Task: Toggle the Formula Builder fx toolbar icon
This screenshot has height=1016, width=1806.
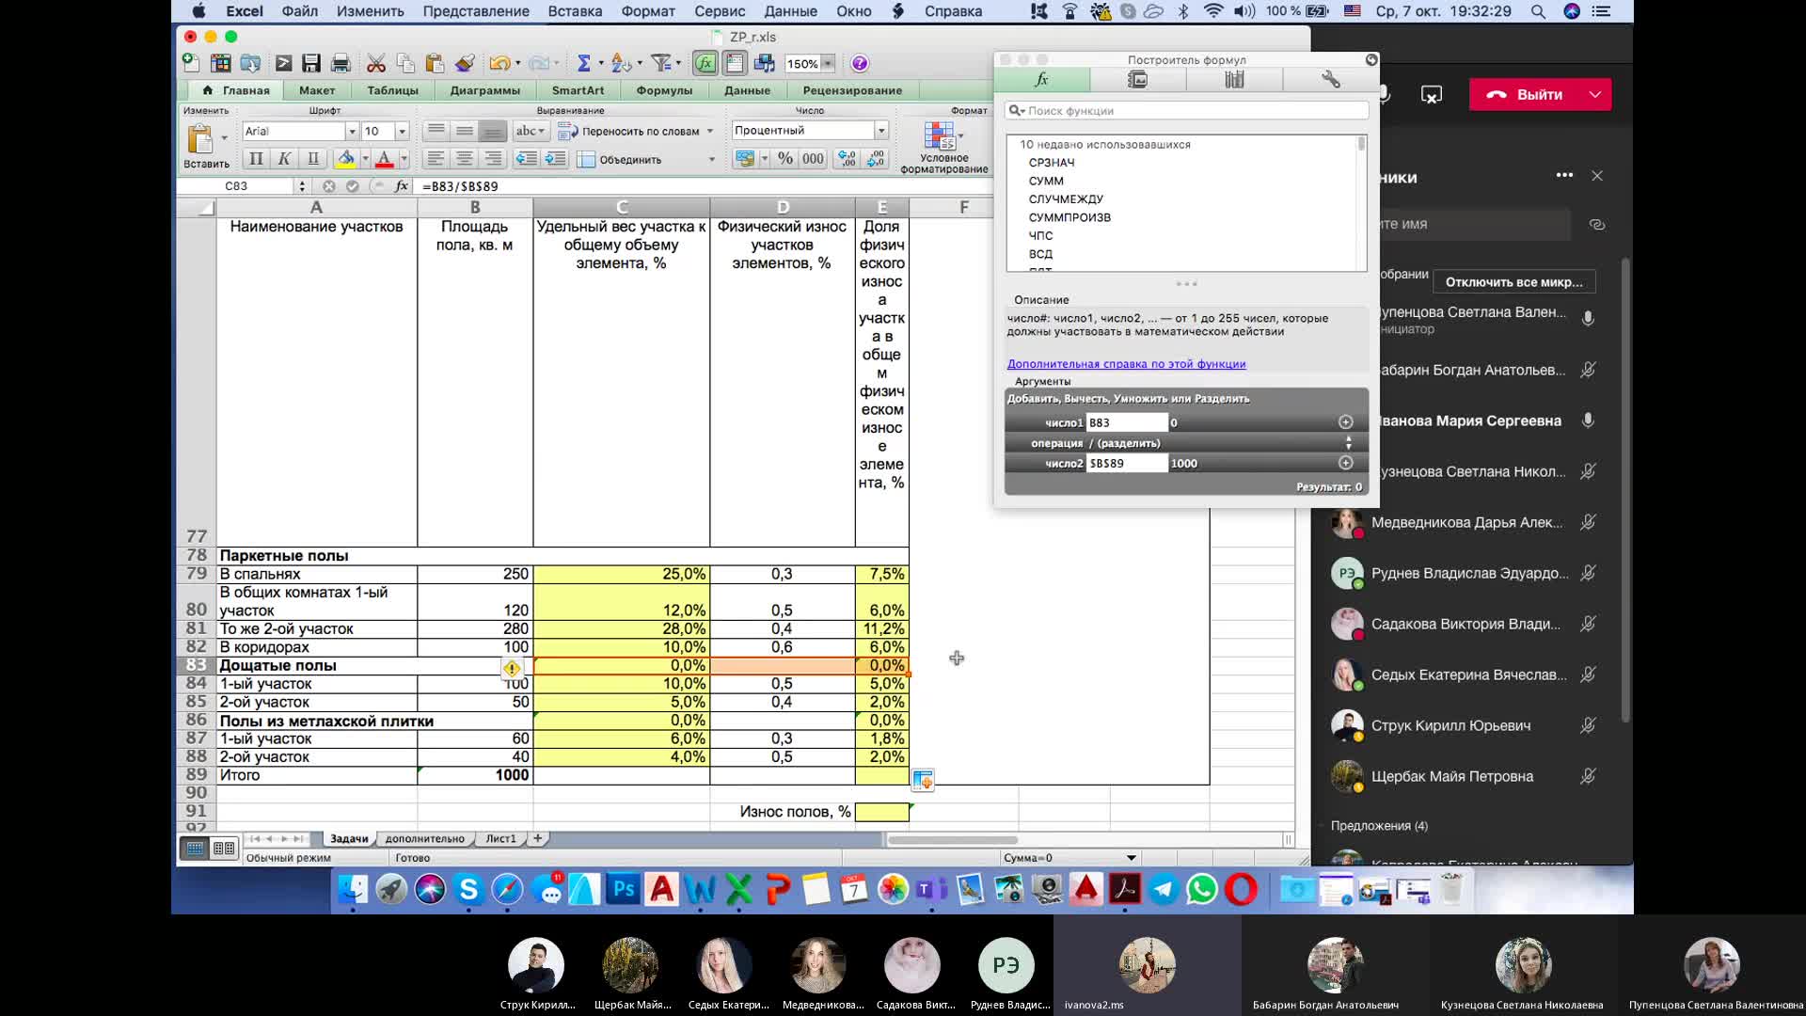Action: point(705,64)
